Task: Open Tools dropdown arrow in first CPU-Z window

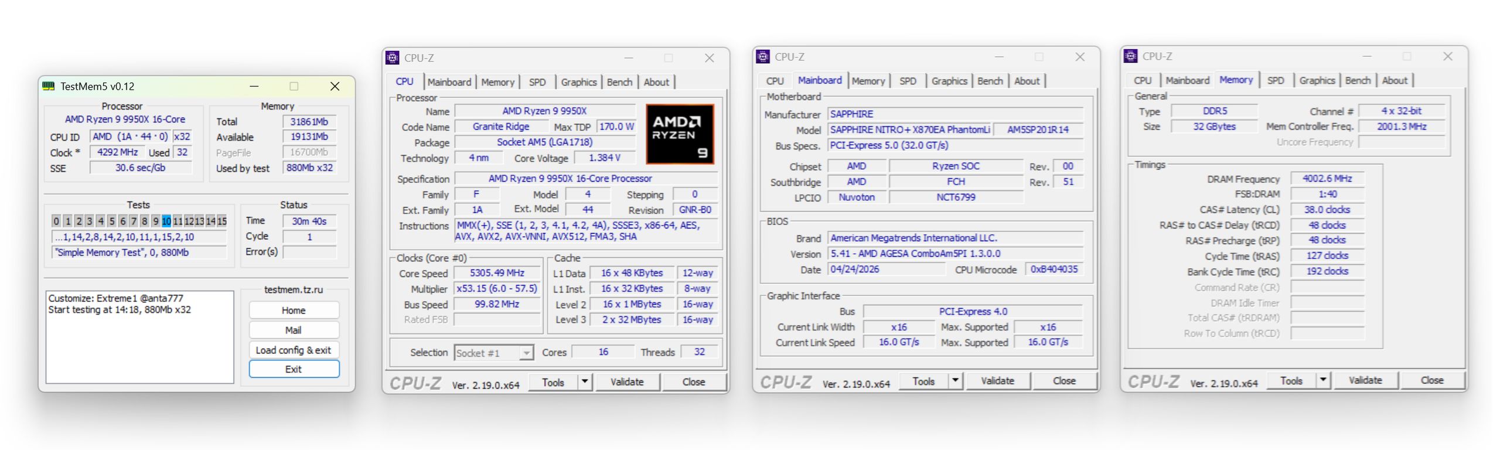Action: [x=584, y=382]
